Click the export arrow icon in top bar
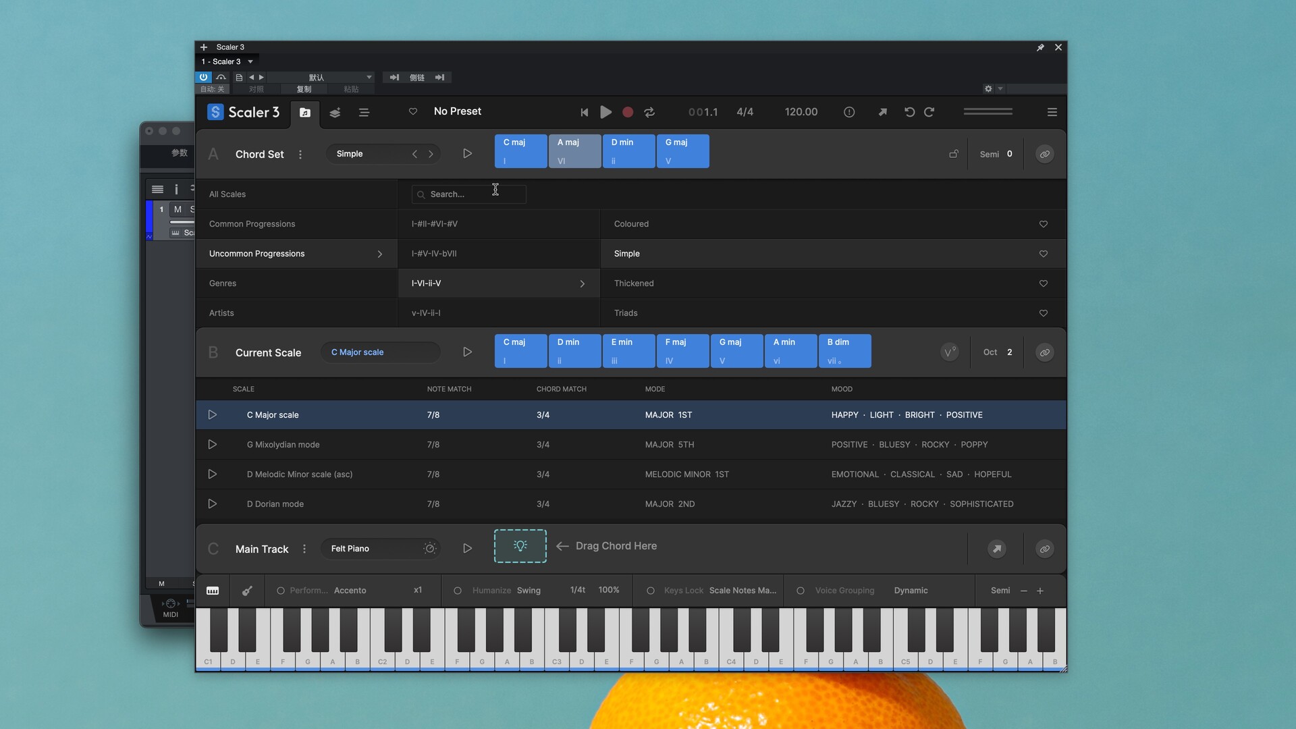 882,112
